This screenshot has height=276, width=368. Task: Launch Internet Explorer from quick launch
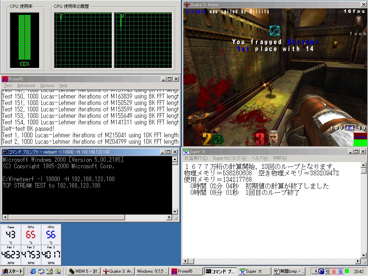33,271
